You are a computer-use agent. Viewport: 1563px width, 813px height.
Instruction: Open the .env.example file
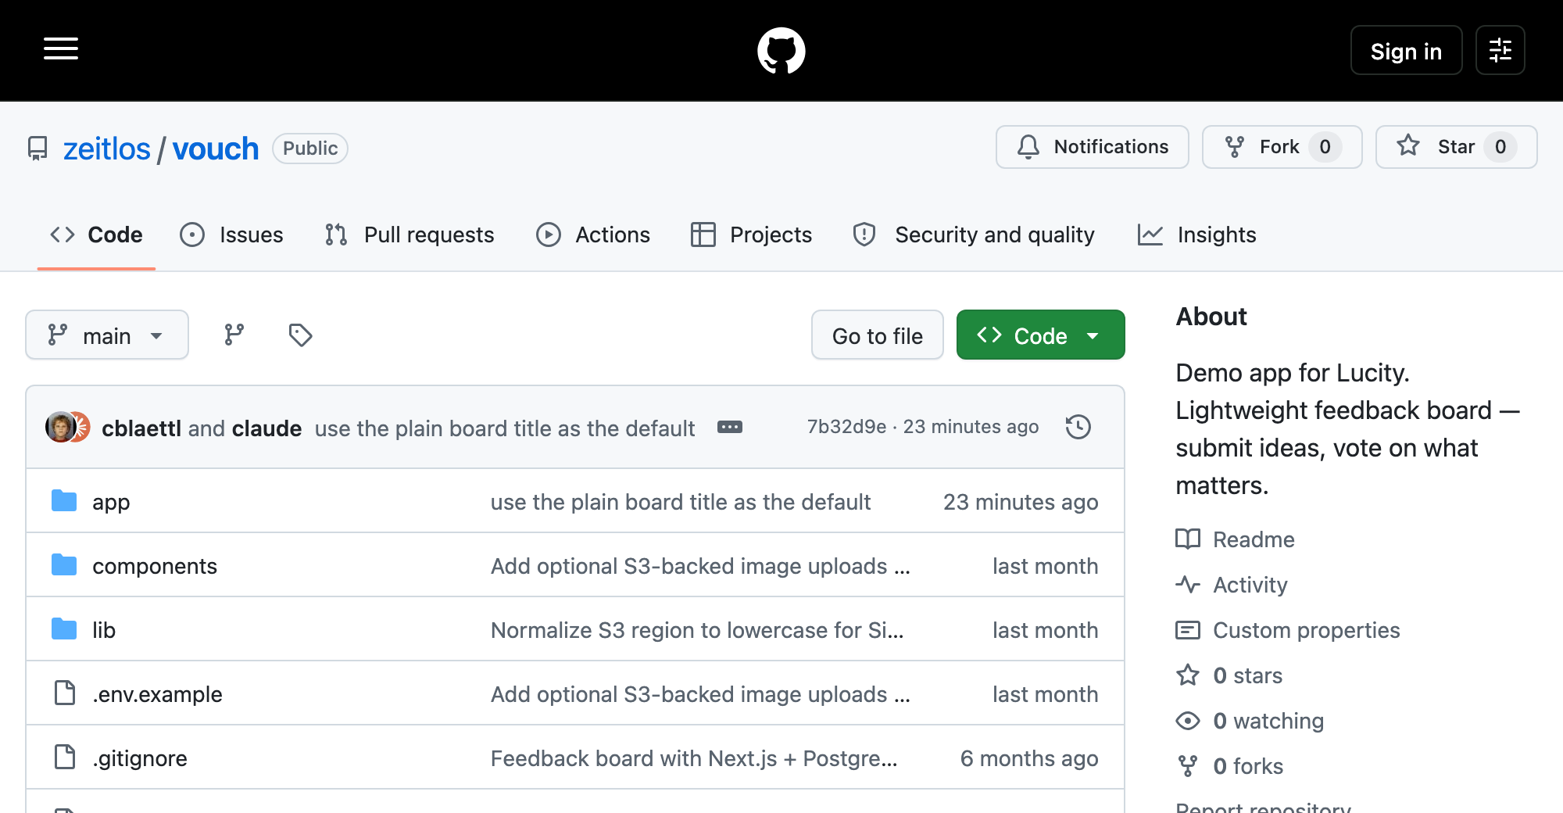point(157,694)
